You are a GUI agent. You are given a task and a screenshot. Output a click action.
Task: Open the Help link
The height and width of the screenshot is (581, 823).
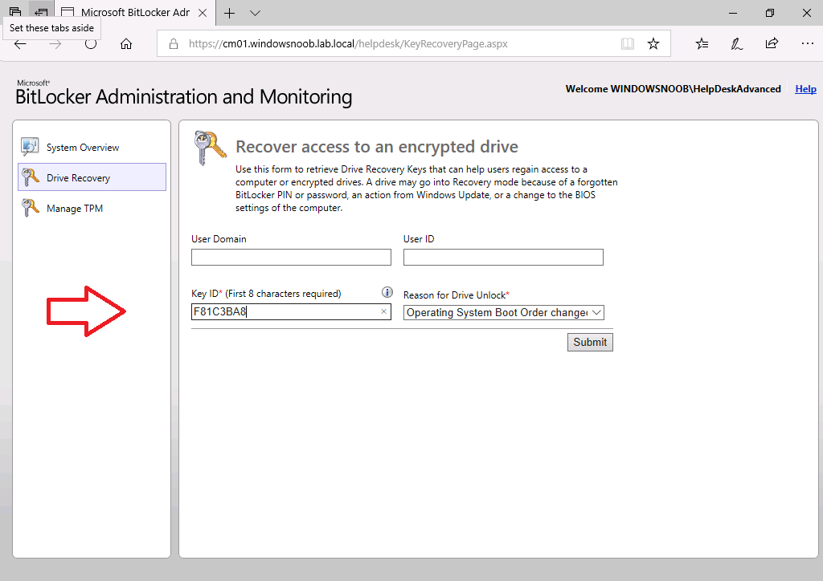pyautogui.click(x=805, y=89)
